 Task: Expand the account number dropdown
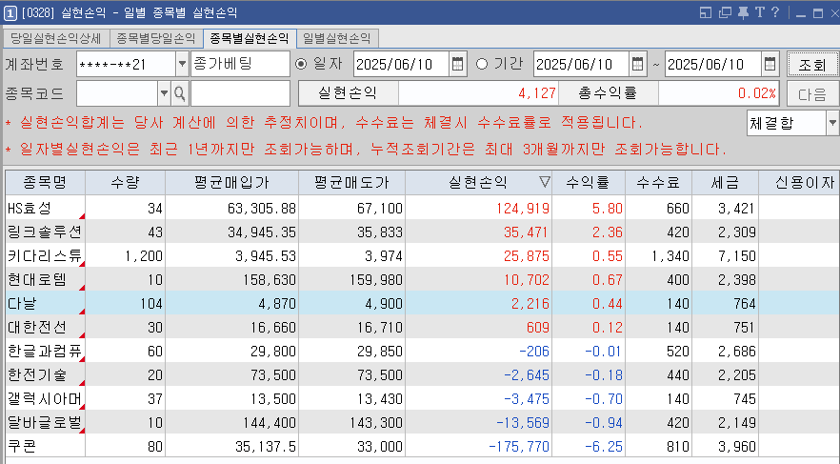182,64
